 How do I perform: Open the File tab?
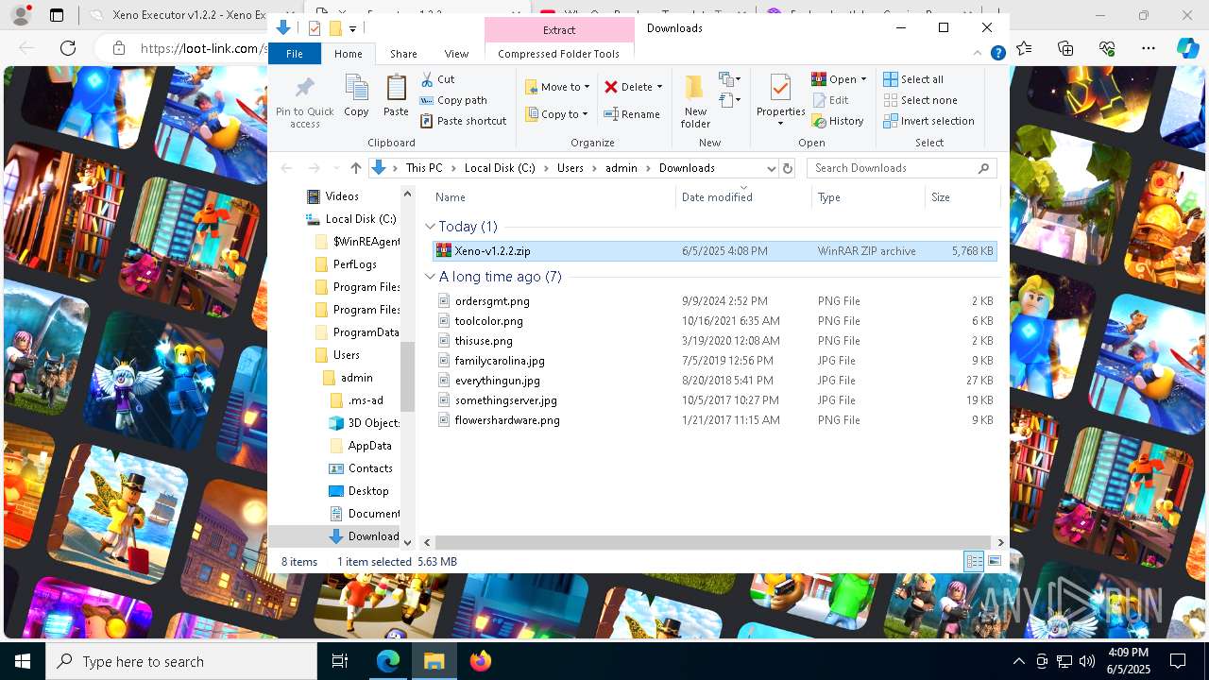tap(295, 54)
